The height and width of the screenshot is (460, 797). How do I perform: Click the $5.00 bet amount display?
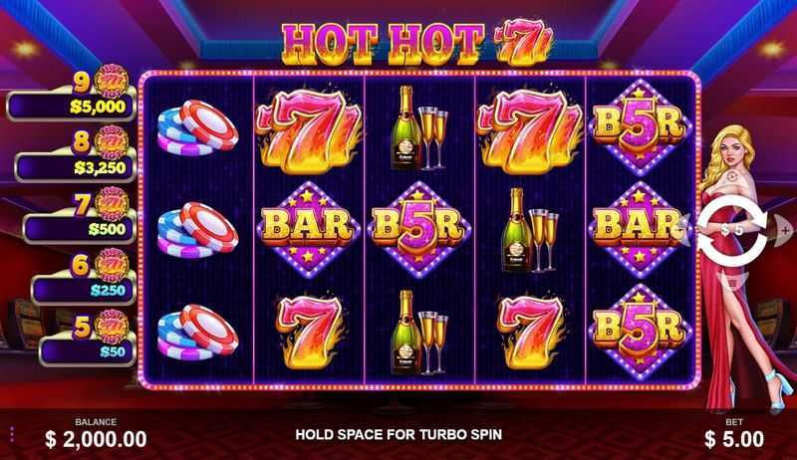pyautogui.click(x=734, y=439)
